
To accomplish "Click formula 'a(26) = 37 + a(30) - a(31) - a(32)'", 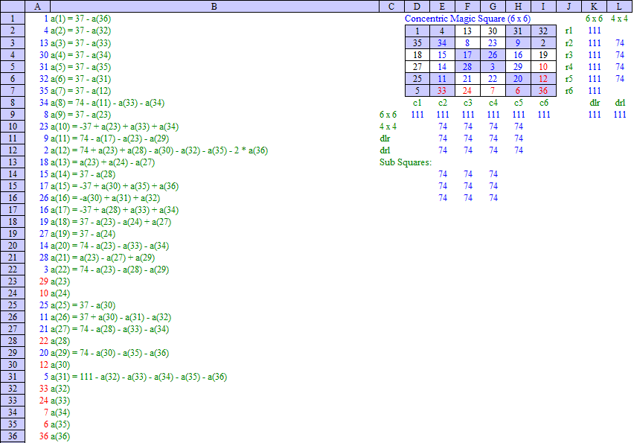I will (111, 317).
